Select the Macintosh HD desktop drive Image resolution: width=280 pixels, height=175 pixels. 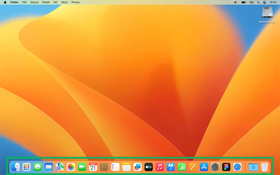coord(267,13)
